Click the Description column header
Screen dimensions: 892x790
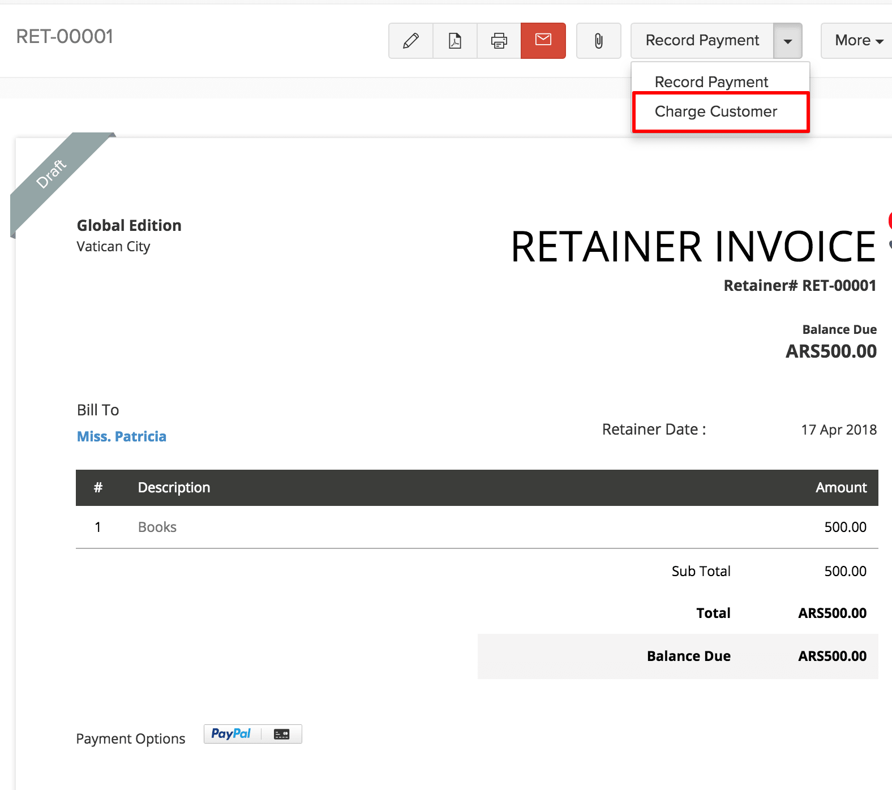click(174, 487)
